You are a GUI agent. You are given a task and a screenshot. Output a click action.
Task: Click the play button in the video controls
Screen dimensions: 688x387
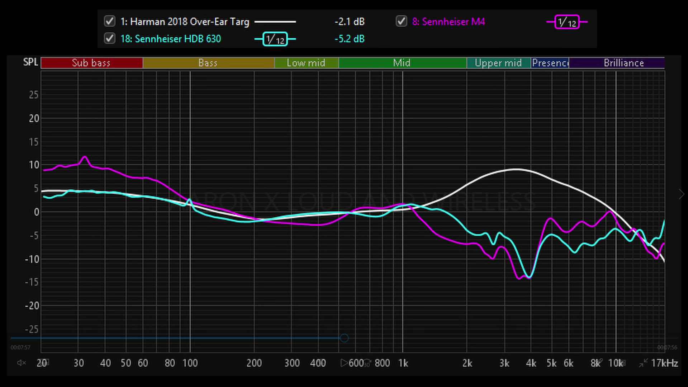(x=344, y=363)
